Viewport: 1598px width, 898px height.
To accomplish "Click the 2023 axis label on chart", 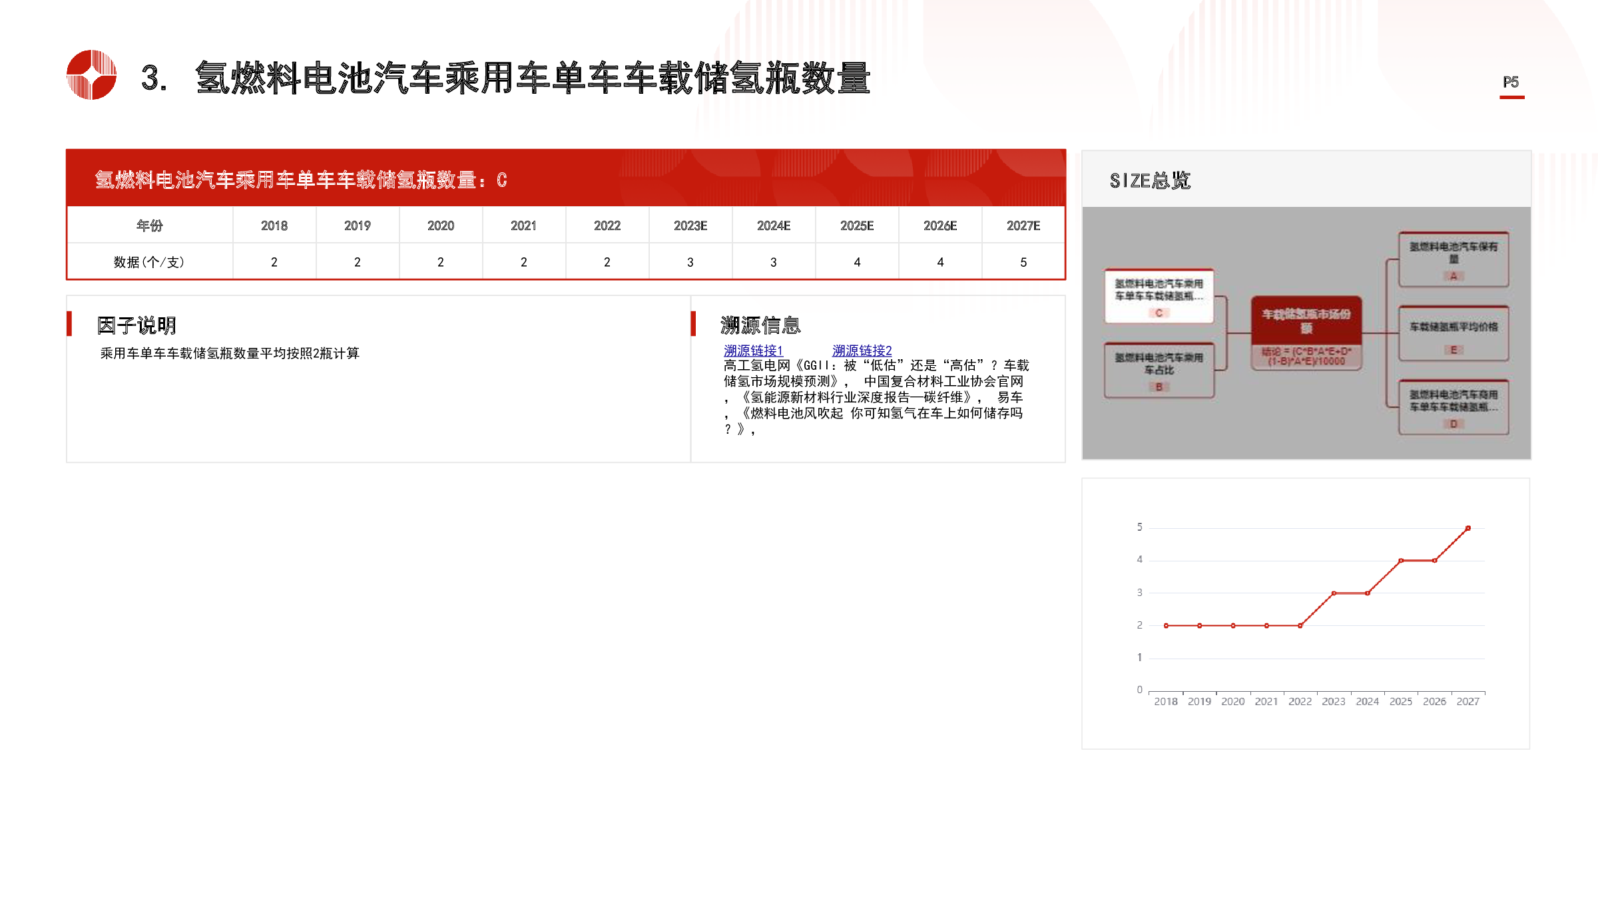I will (1334, 702).
